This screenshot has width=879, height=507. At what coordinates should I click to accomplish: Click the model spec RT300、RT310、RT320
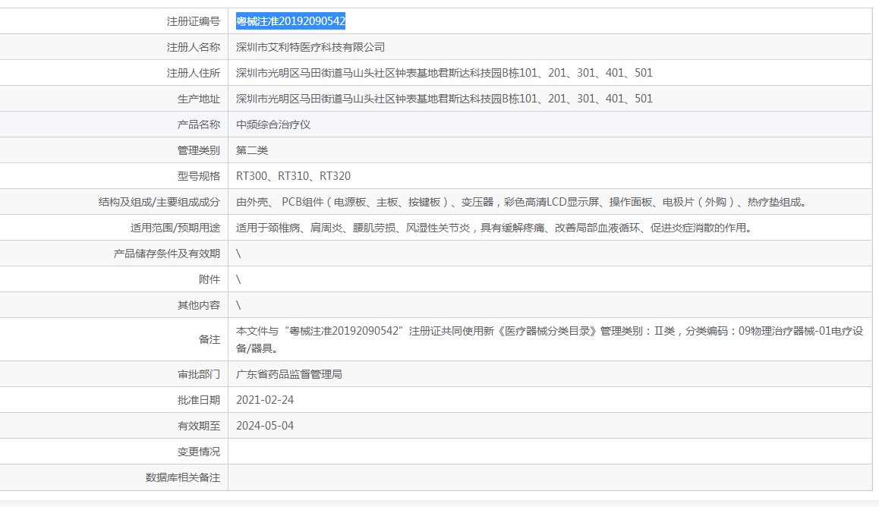coord(293,176)
